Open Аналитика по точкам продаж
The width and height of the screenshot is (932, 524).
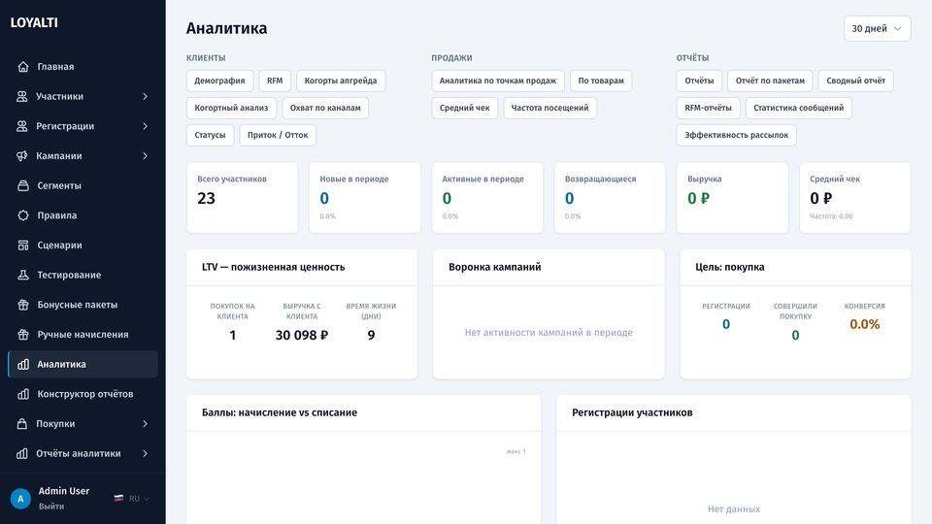point(497,81)
